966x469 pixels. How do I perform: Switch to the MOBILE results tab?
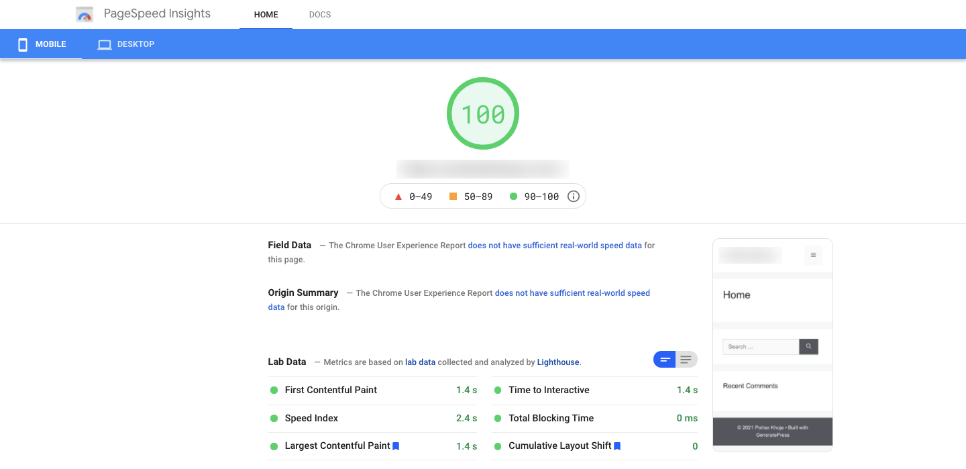tap(41, 44)
